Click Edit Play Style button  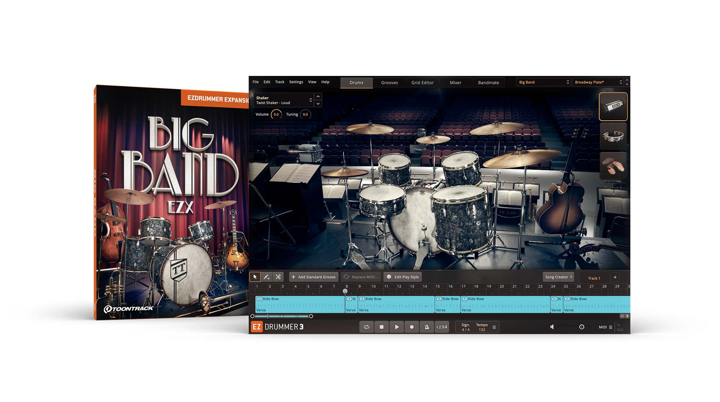pyautogui.click(x=402, y=277)
